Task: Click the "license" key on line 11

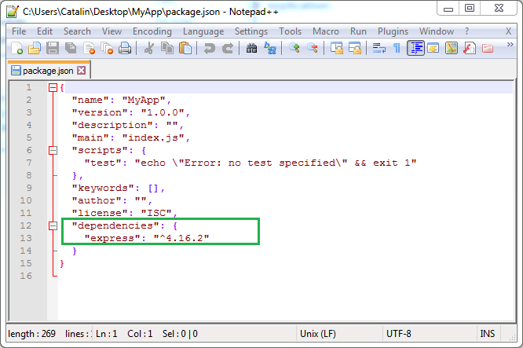Action: (100, 213)
